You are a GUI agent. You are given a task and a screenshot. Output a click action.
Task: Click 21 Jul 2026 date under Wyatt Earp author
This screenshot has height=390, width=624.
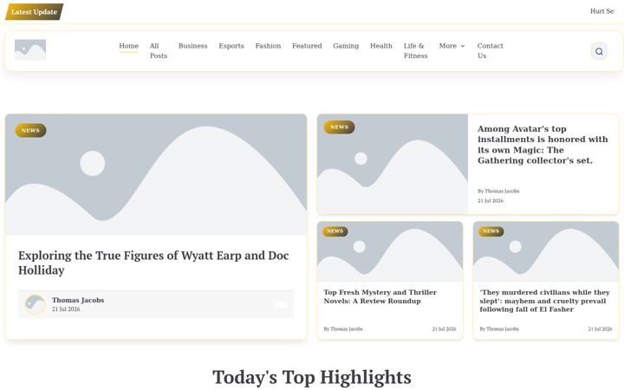point(66,309)
